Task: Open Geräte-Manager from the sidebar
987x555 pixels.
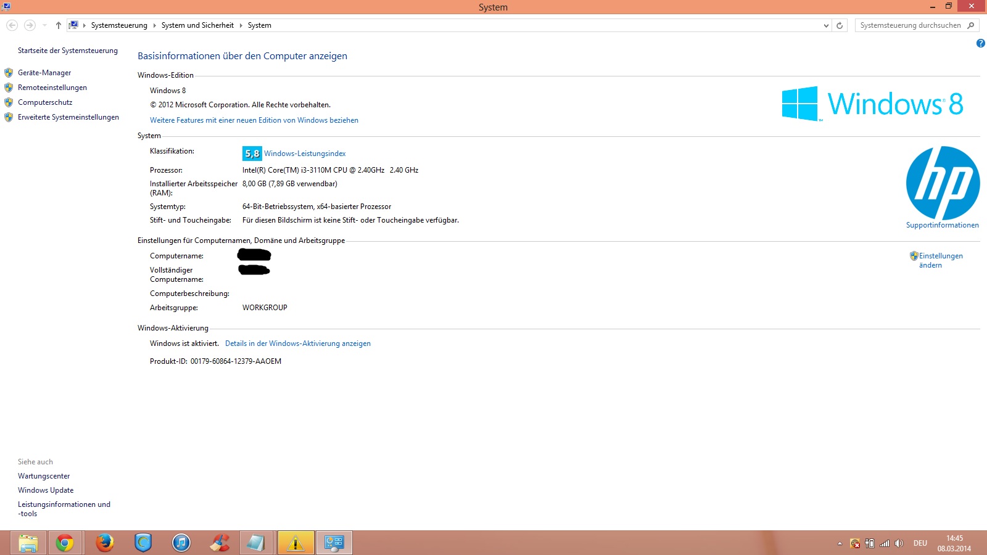Action: pyautogui.click(x=44, y=73)
